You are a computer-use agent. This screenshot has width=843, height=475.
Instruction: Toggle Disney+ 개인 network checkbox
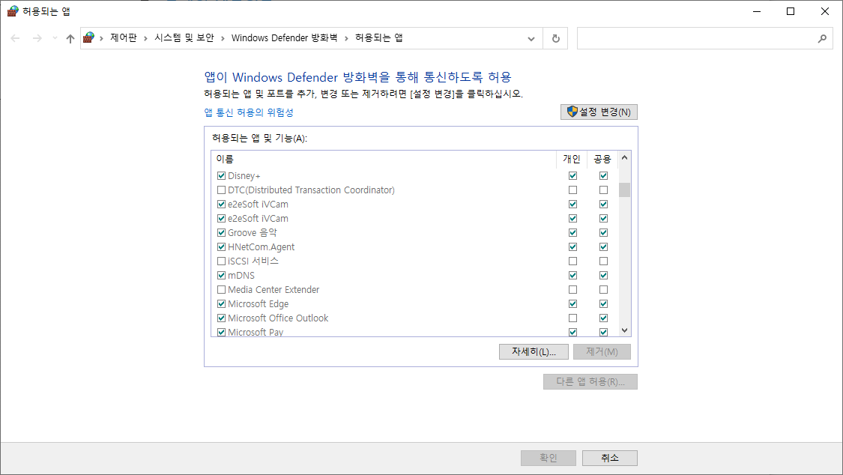(572, 176)
